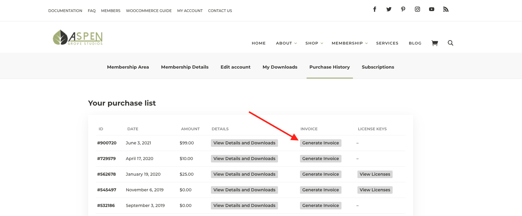522x216 pixels.
Task: Open the Pinterest social icon
Action: tap(403, 9)
